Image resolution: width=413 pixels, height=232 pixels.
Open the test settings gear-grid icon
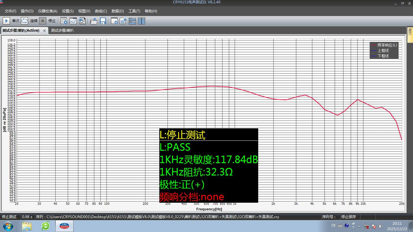[x=64, y=21]
